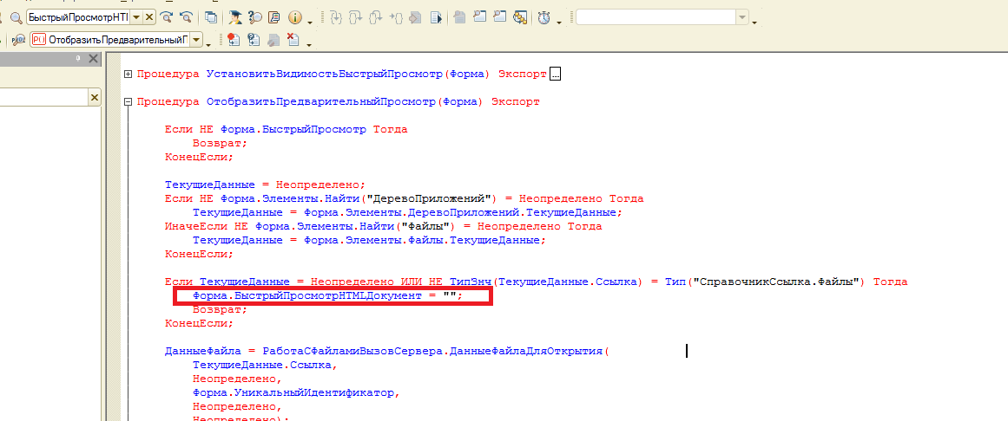
Task: Click the Step Out debug icon
Action: 377,17
